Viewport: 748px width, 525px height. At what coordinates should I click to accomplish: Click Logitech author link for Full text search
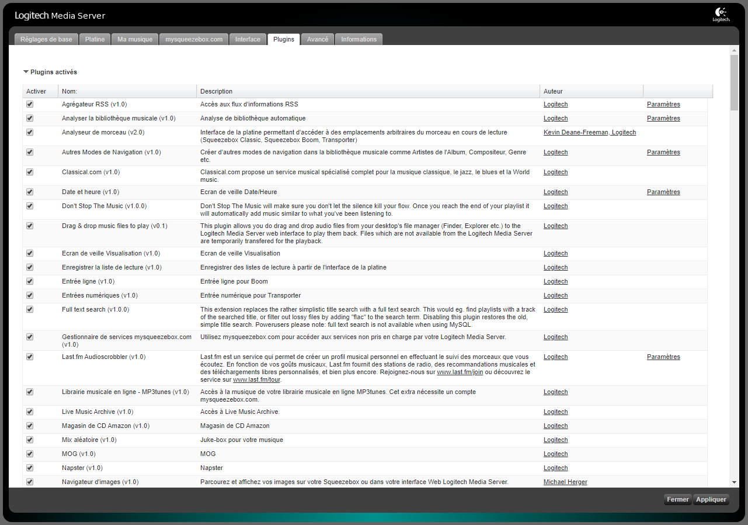point(555,309)
